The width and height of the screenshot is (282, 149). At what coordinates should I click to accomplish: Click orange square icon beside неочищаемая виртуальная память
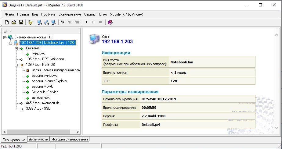pos(27,70)
